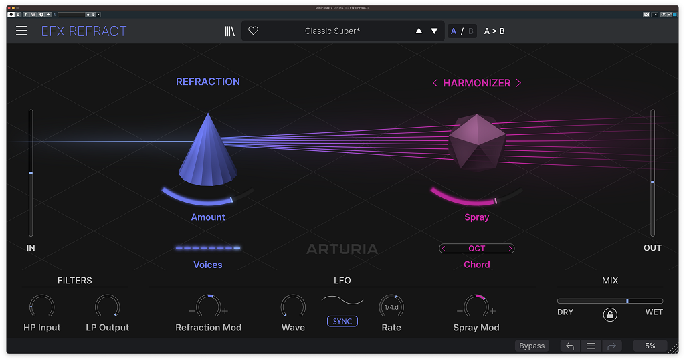Viewport: 685px width, 361px height.
Task: Click the Voices segmented bar
Action: pyautogui.click(x=208, y=248)
